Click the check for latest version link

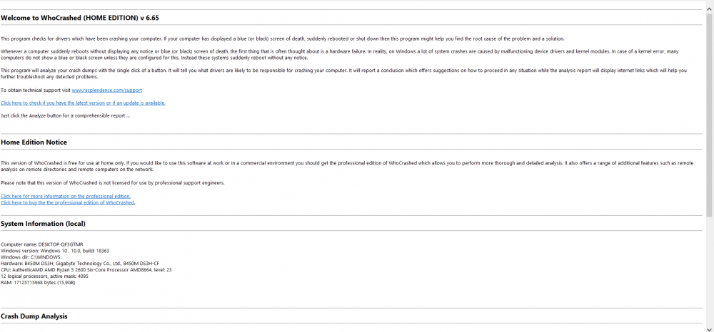point(83,103)
